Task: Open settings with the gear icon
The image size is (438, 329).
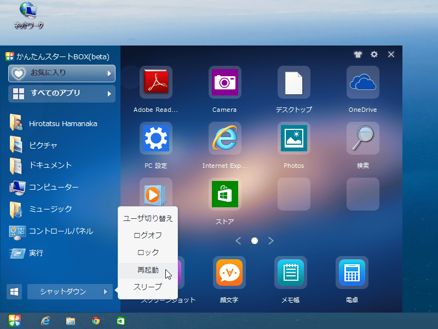Action: (x=374, y=55)
